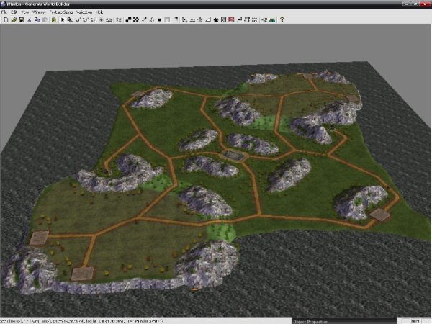Click the Open folder toolbar icon
Image resolution: width=432 pixels, height=324 pixels.
coord(14,19)
